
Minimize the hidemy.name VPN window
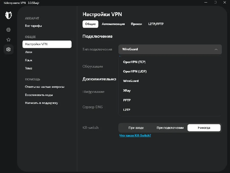[206, 3]
